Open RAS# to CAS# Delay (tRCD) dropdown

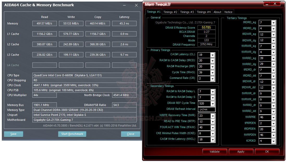212,61
